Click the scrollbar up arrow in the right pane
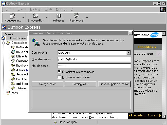Screen dimensions: 167x125 pos(164,34)
